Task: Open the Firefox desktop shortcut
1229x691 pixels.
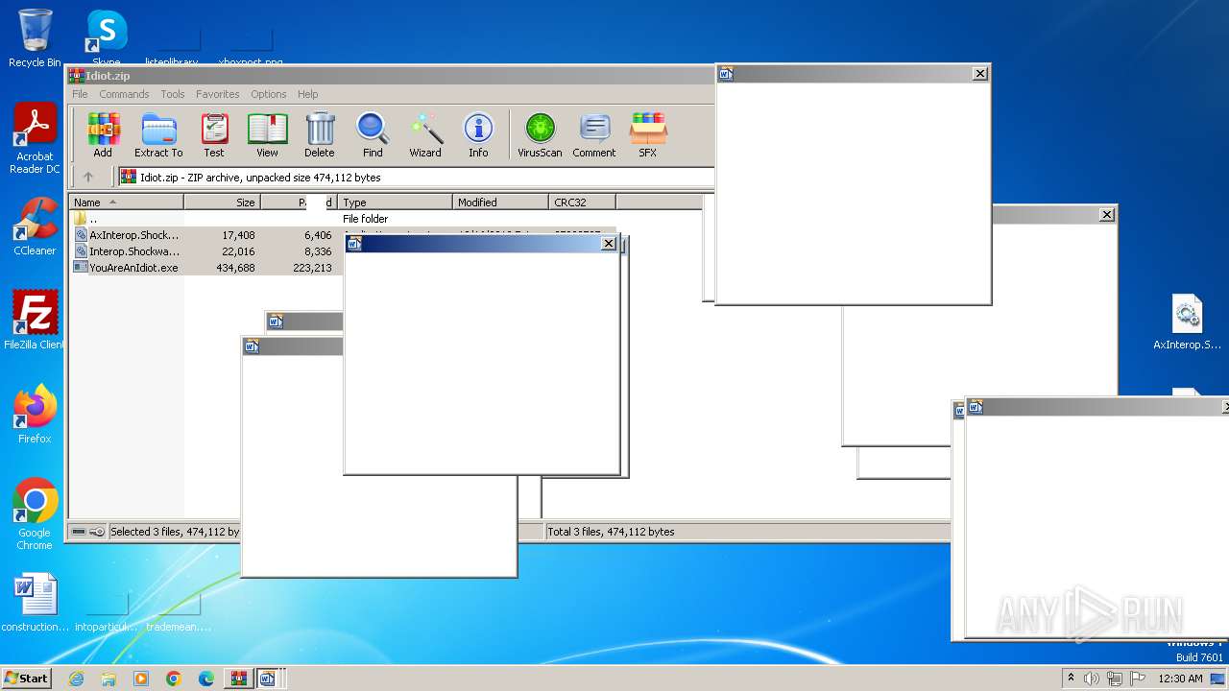Action: [35, 415]
